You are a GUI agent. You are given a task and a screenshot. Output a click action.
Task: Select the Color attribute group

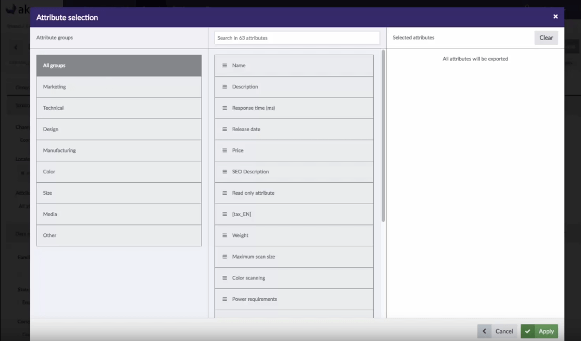click(119, 172)
